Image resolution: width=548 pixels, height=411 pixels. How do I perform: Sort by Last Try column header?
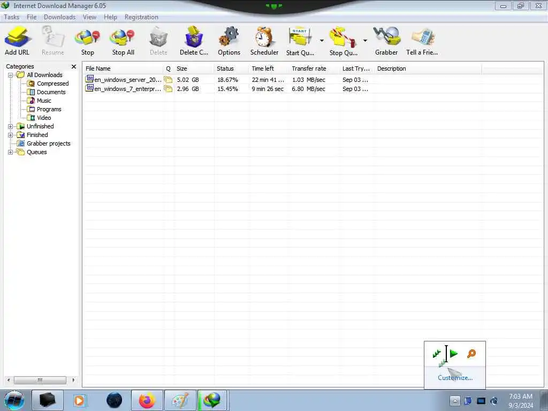(356, 68)
